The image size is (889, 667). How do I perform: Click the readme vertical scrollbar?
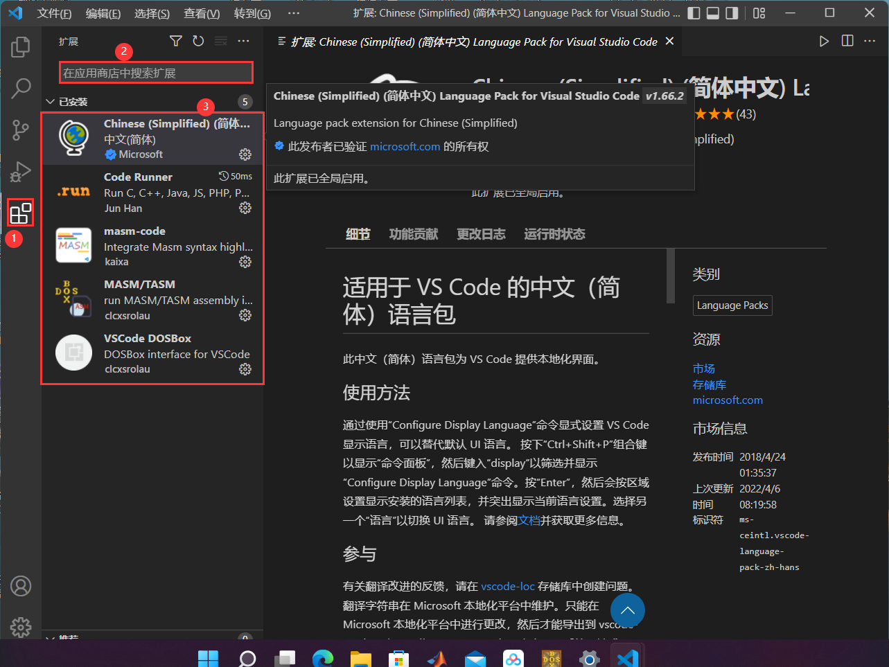tap(670, 276)
